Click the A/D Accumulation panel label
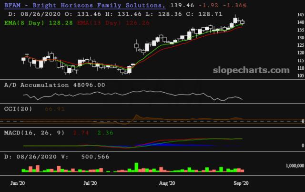Viewport: 305px width, 192px height. (36, 85)
